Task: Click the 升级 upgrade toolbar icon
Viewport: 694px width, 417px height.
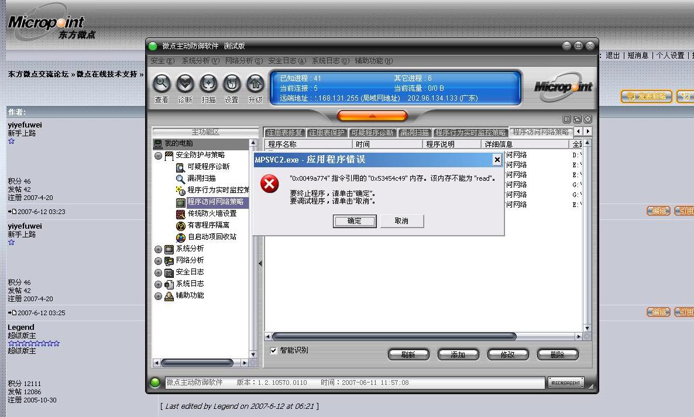Action: click(255, 84)
